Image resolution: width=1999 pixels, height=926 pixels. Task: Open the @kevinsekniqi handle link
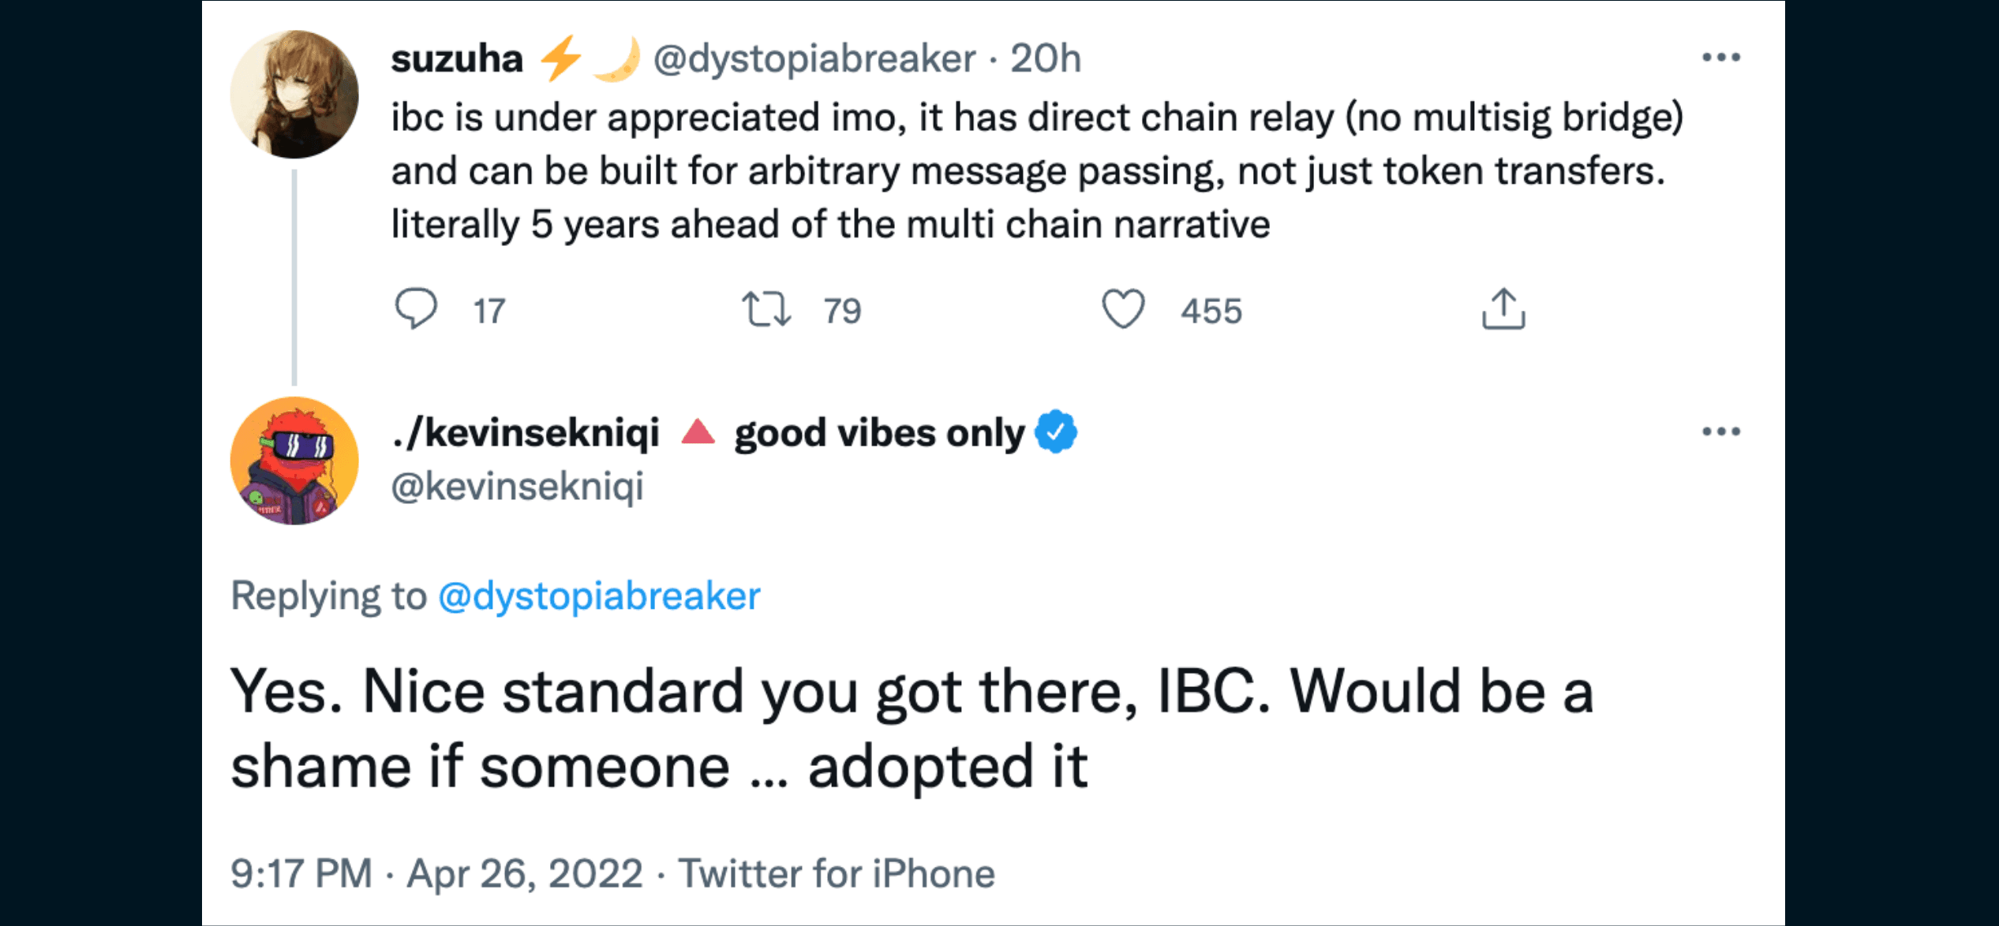point(518,486)
